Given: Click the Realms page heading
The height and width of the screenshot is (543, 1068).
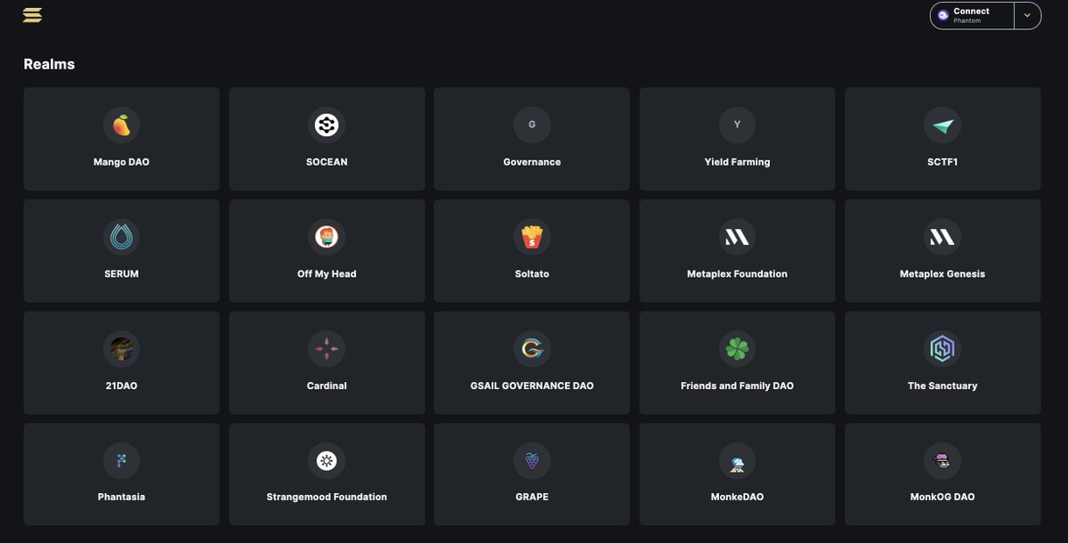Looking at the screenshot, I should click(x=49, y=64).
